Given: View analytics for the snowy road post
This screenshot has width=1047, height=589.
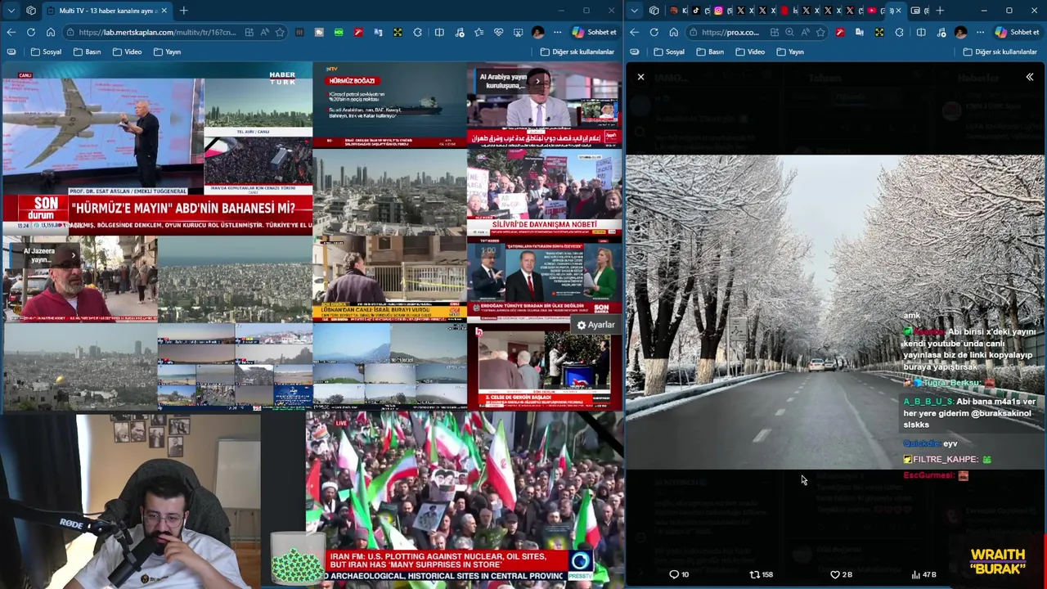Looking at the screenshot, I should [x=923, y=574].
